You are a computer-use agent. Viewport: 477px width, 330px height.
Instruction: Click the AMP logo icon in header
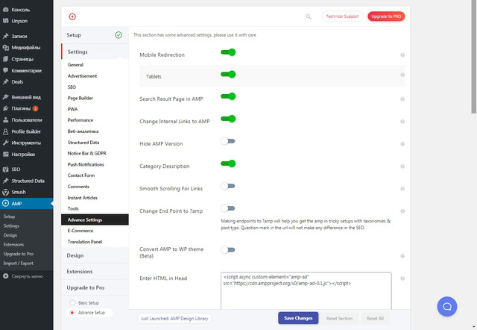(72, 16)
